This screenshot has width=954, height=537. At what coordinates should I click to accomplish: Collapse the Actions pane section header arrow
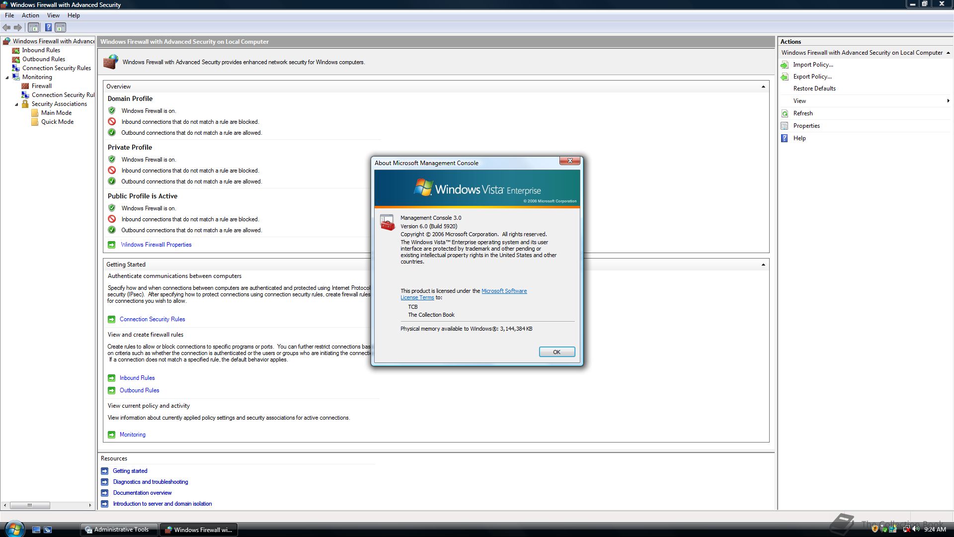click(948, 53)
